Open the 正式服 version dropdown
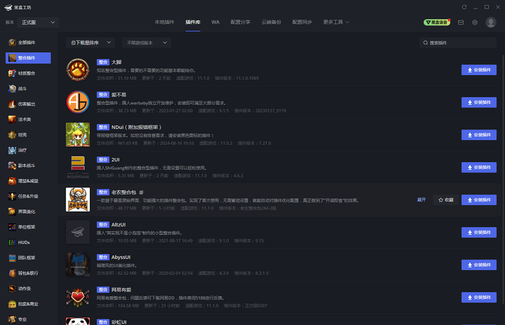The height and width of the screenshot is (325, 505). point(38,22)
